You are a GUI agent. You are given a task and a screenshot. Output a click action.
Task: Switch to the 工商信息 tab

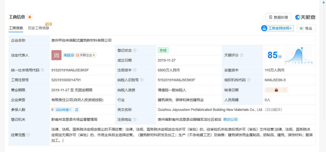pyautogui.click(x=16, y=28)
